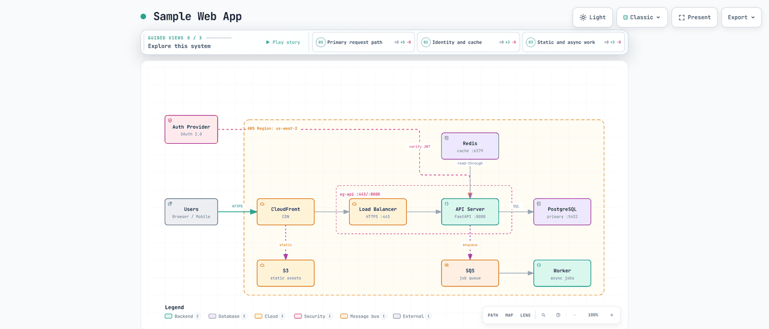Click the "static" edge label

click(285, 245)
